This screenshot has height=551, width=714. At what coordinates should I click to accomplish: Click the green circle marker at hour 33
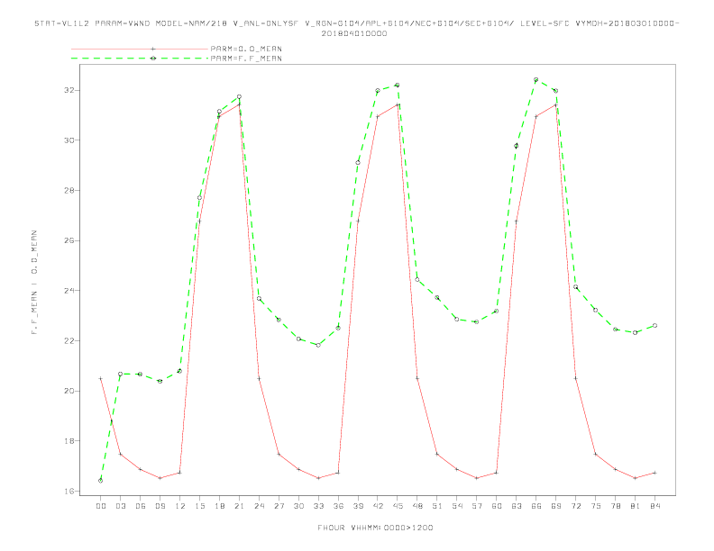click(318, 345)
